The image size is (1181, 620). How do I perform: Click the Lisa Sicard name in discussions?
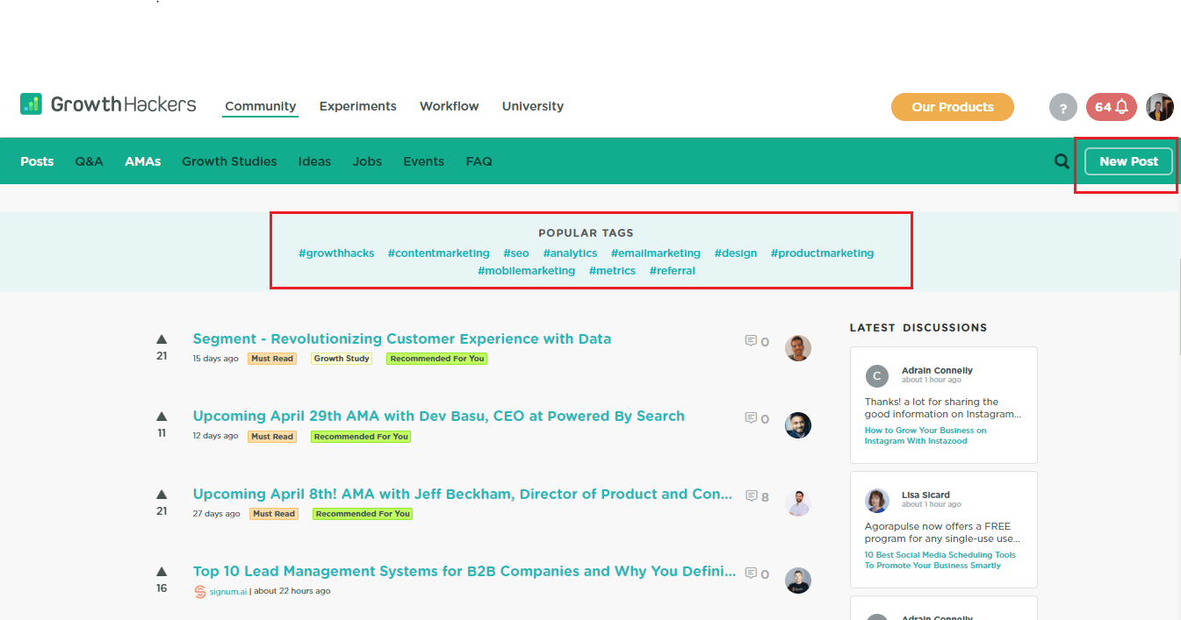925,495
